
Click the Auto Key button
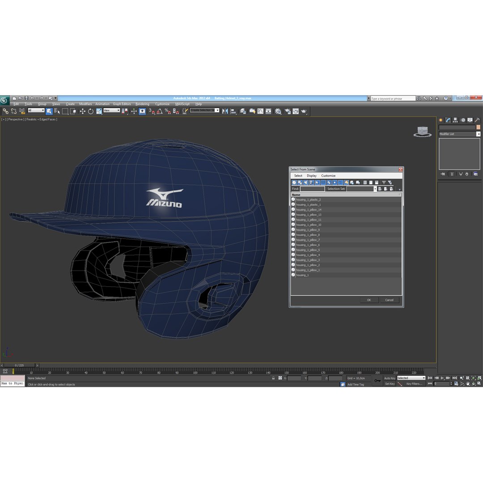tap(390, 378)
